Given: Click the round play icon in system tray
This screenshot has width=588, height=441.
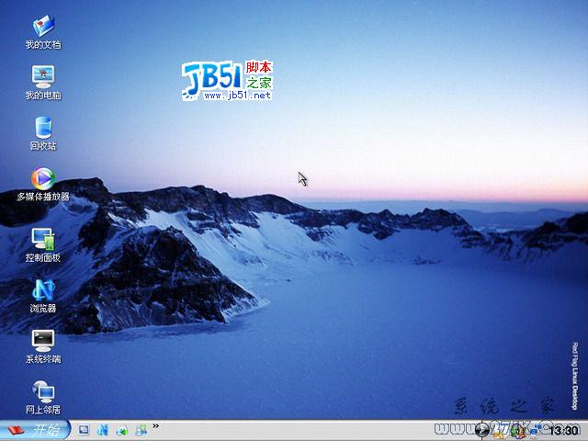Looking at the screenshot, I should coord(483,430).
